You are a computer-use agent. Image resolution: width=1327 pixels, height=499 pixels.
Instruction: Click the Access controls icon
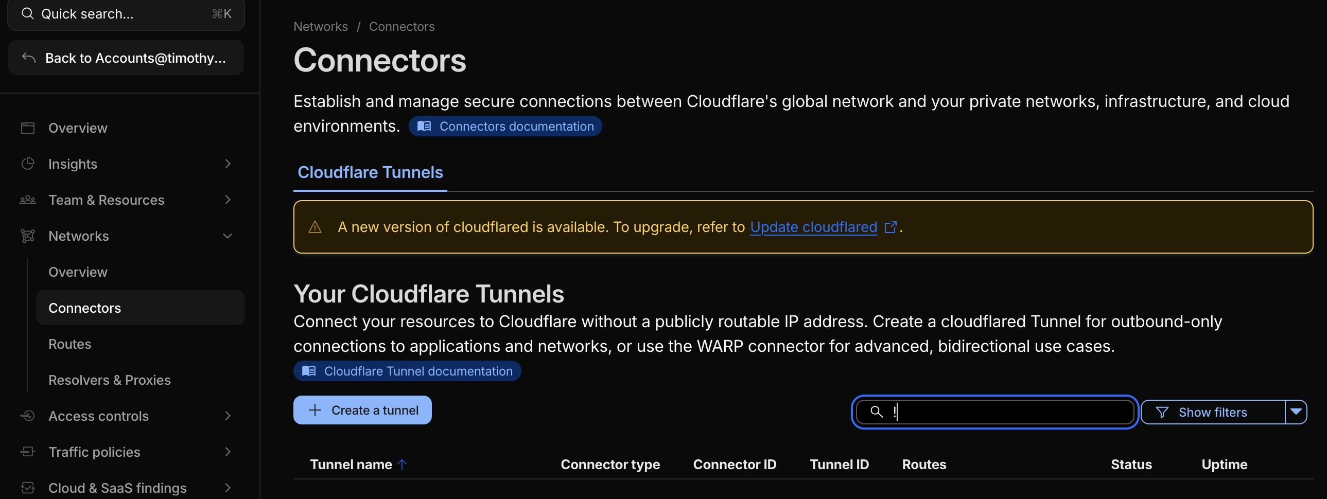[x=28, y=416]
